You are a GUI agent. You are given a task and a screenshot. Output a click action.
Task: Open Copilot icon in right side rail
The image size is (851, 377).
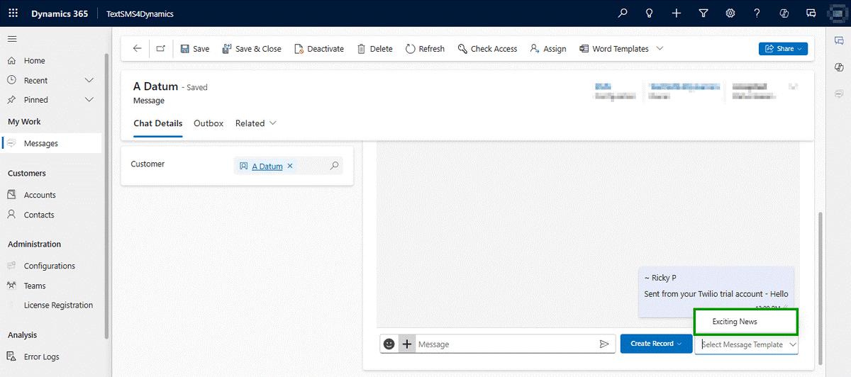pyautogui.click(x=839, y=67)
